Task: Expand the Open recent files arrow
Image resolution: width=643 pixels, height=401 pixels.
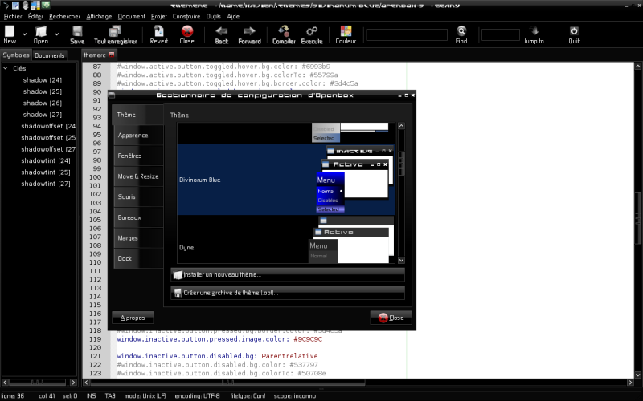Action: [x=56, y=34]
